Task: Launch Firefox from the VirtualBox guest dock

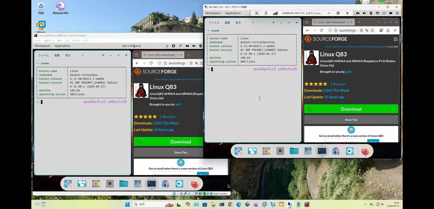Action: coord(195,184)
